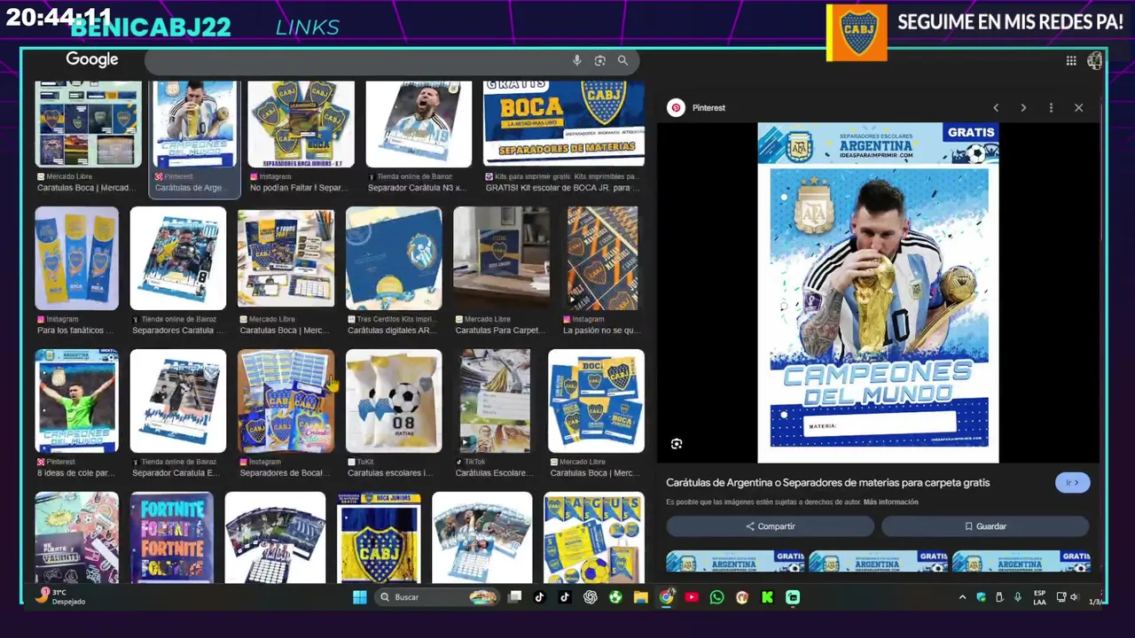
Task: Open Mercado Libre Caratulas Boca top-left thumbnail
Action: coord(88,124)
